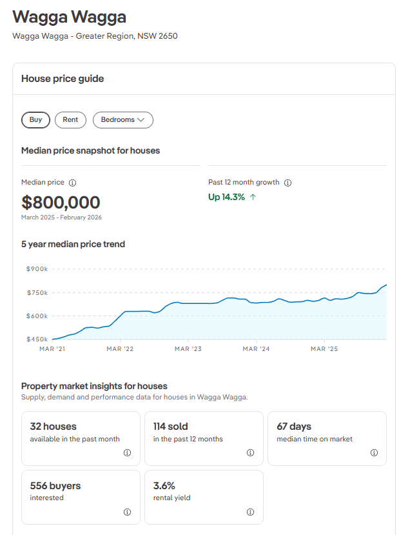Select the Buy tab
Viewport: 410px width, 535px height.
35,119
